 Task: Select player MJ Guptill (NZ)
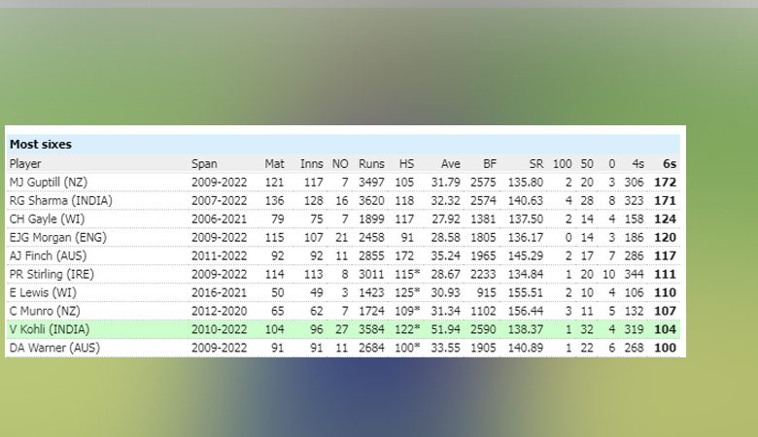pos(49,183)
